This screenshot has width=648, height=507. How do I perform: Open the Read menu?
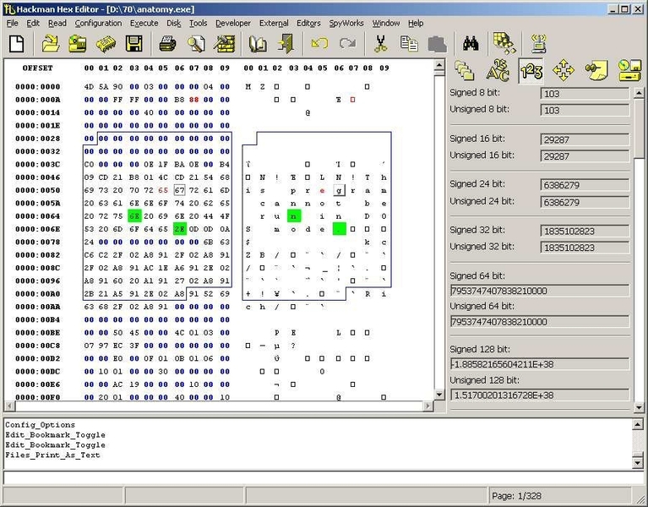point(57,23)
